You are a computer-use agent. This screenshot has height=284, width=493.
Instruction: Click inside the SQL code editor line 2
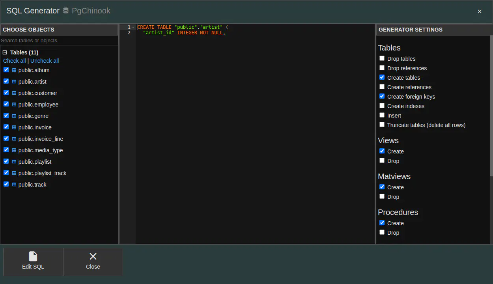(x=255, y=33)
